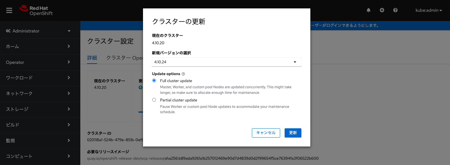The width and height of the screenshot is (450, 165).
Task: Select Full cluster update radio button
Action: [x=154, y=80]
